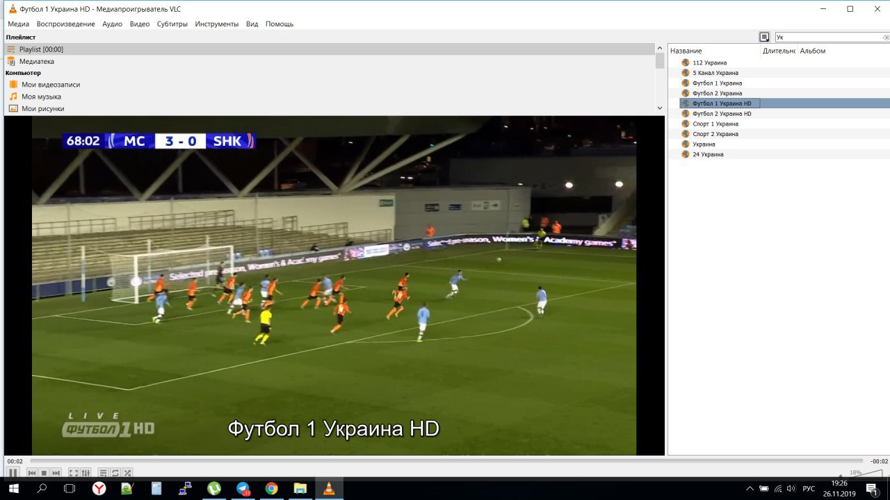The width and height of the screenshot is (890, 500).
Task: Click the playback seek bar
Action: click(x=448, y=461)
